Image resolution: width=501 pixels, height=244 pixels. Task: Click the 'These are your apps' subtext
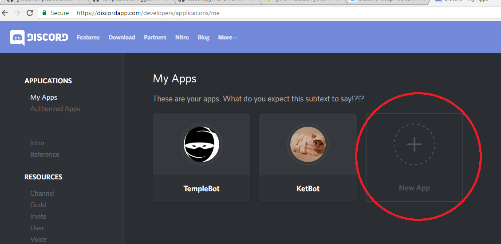point(259,99)
